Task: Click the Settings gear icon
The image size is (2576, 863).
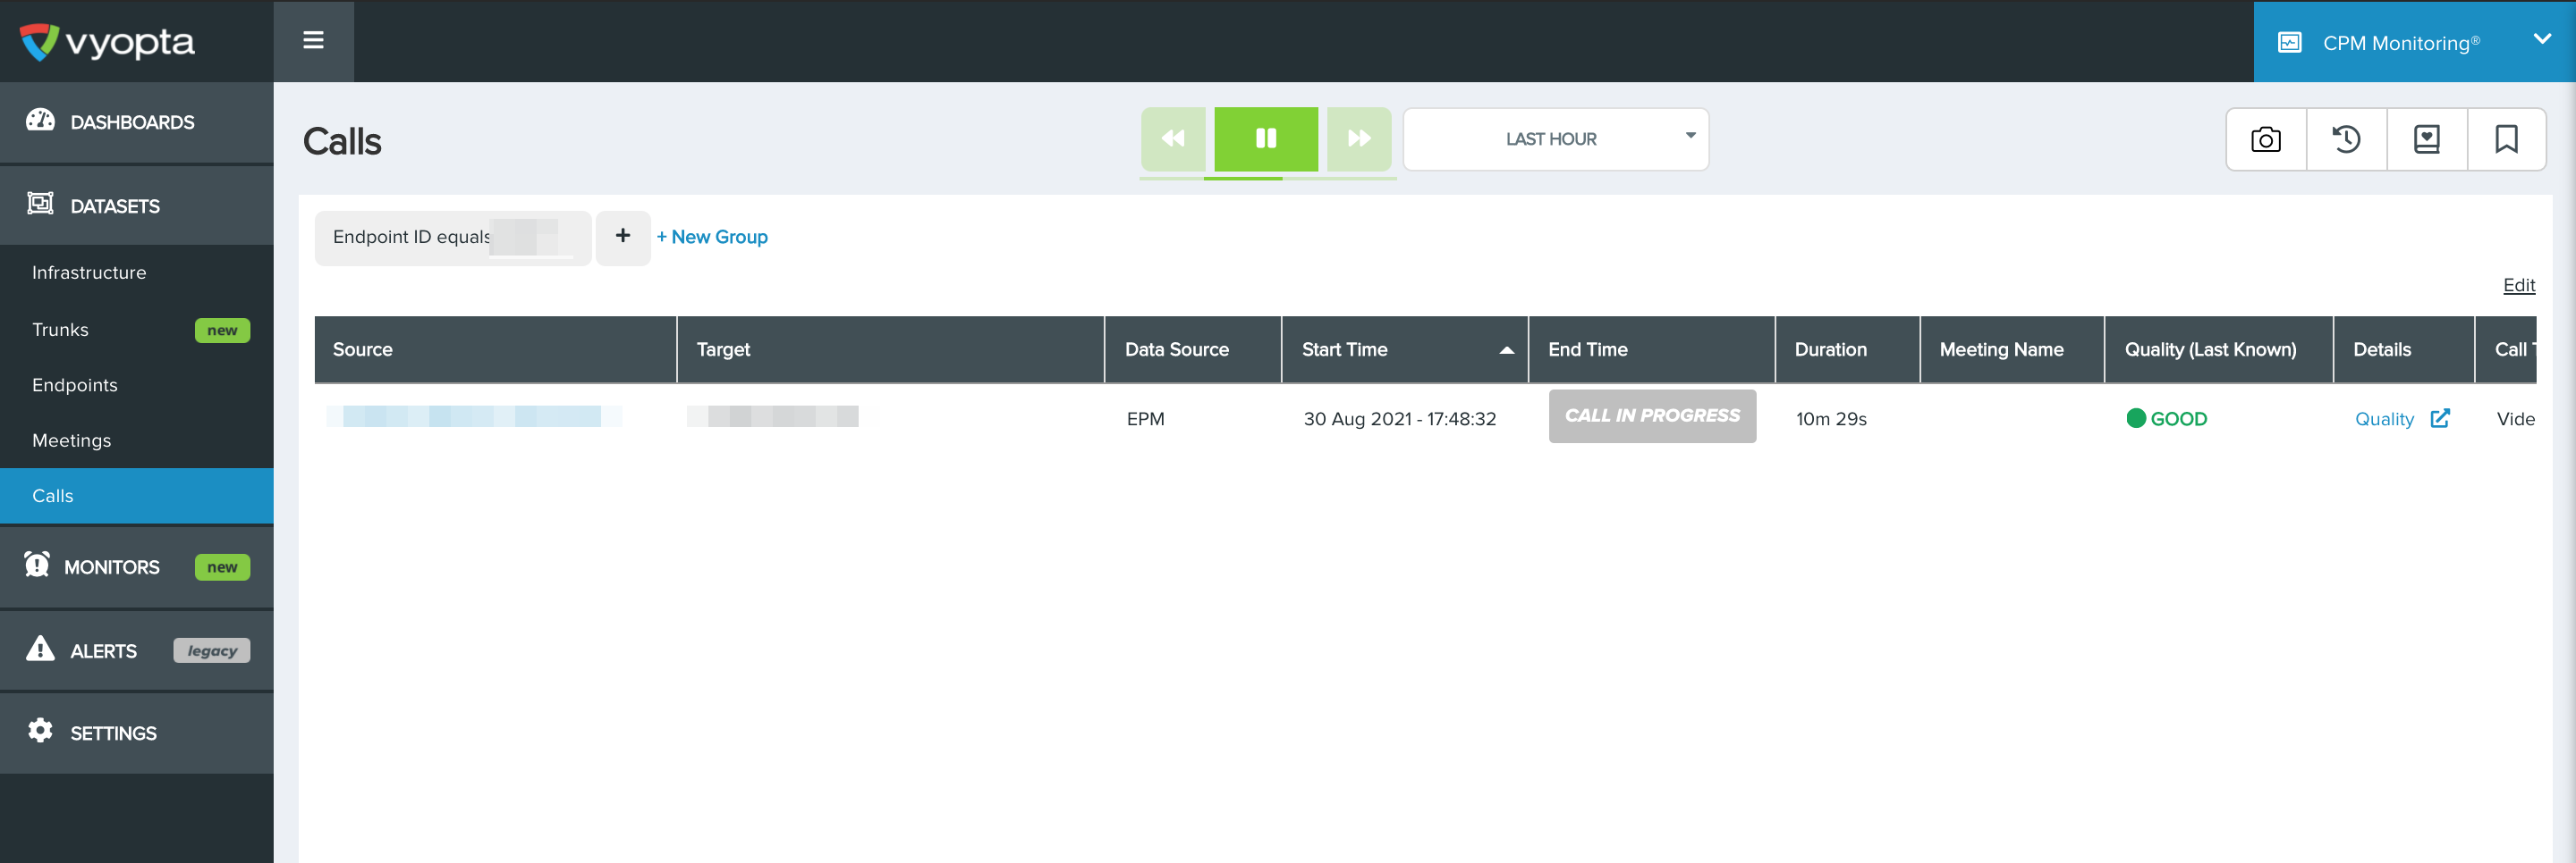Action: 40,730
